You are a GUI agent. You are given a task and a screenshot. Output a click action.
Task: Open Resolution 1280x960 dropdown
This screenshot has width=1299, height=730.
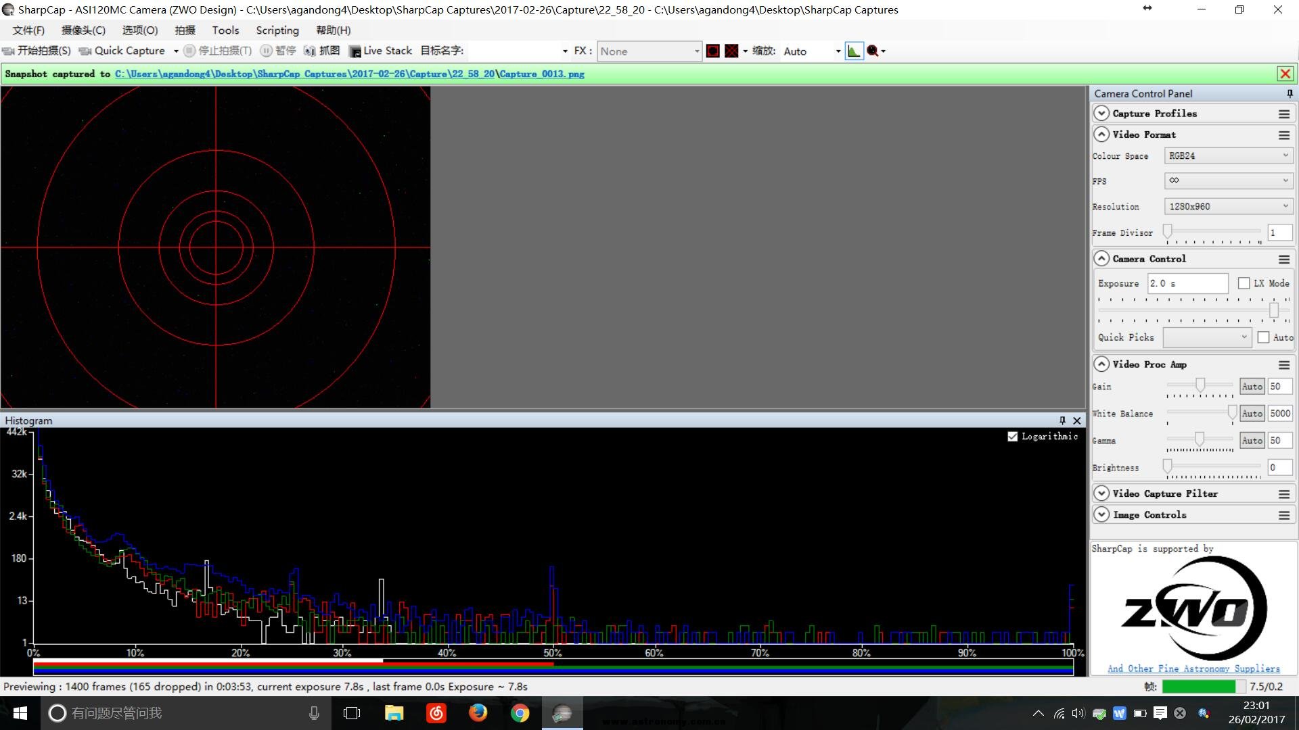click(x=1229, y=206)
